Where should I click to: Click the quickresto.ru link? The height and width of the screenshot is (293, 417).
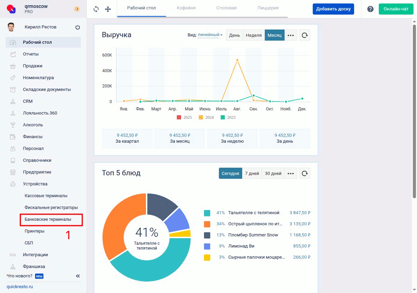pos(19,287)
